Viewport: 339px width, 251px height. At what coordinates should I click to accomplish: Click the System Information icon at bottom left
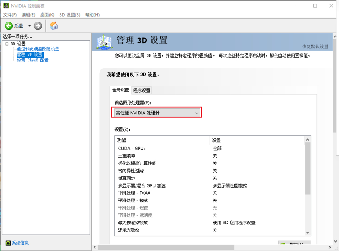point(8,243)
